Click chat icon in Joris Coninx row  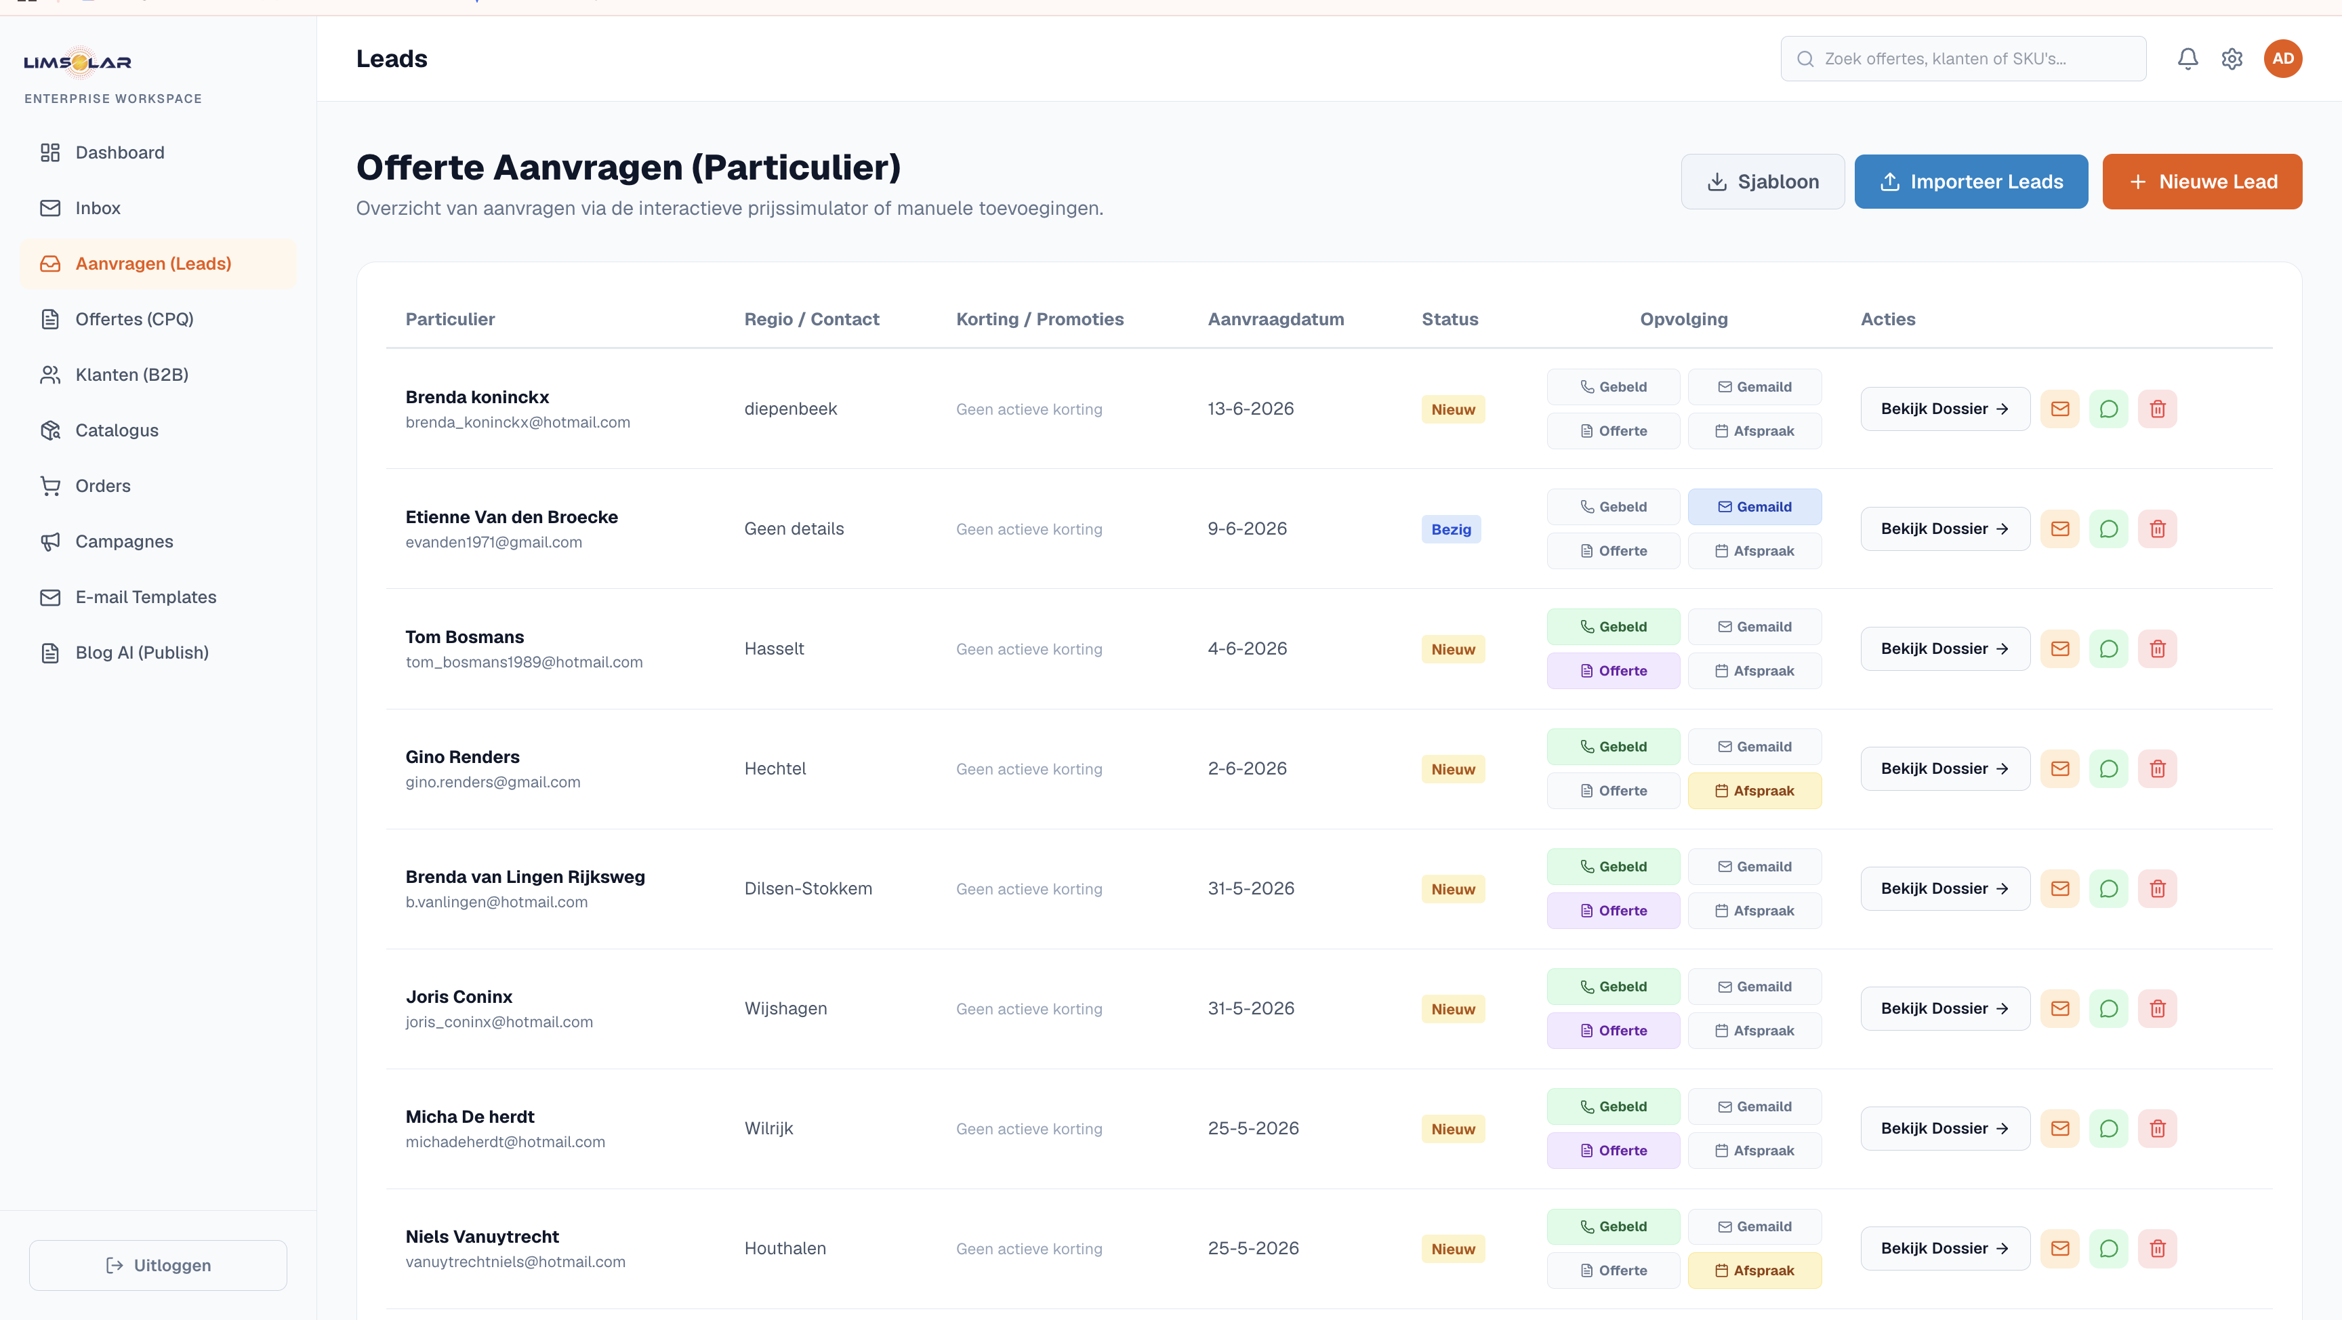(x=2108, y=1009)
